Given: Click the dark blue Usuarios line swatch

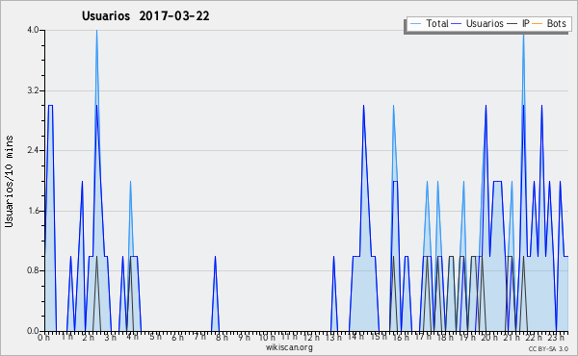Looking at the screenshot, I should 457,24.
